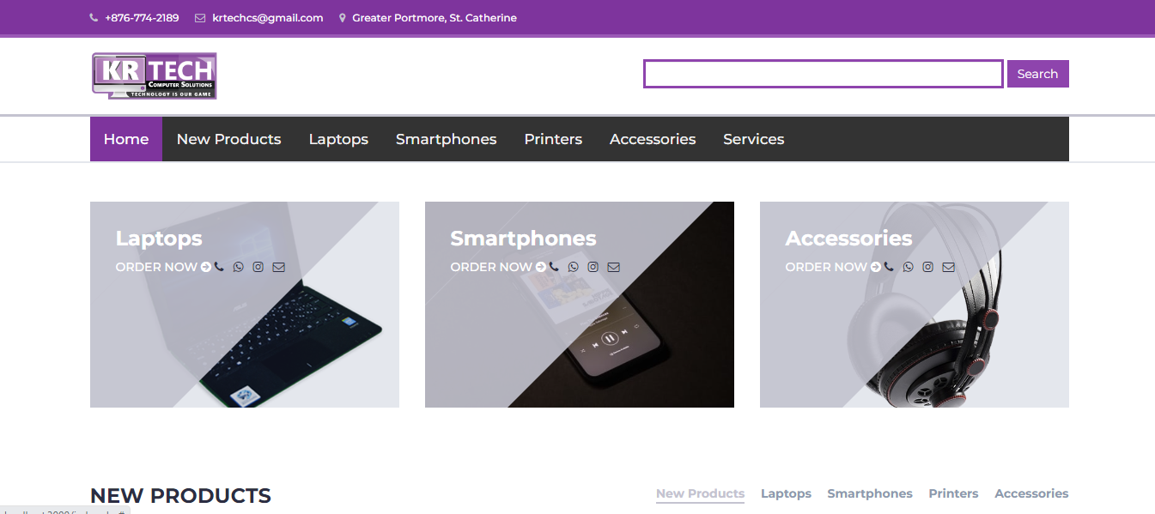Click the phone icon under Accessories
Screen dimensions: 1155x514
(889, 267)
